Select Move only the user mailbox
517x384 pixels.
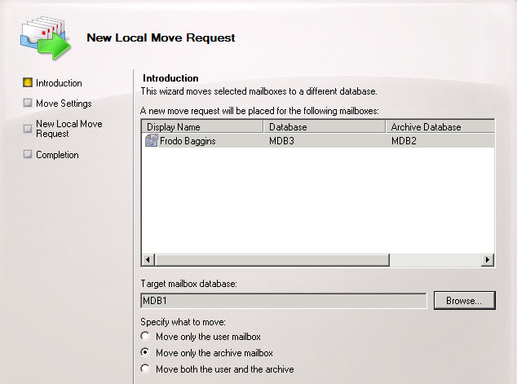click(146, 337)
